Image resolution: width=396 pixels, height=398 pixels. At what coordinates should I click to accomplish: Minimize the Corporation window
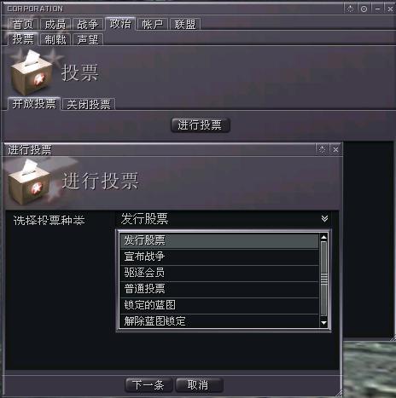click(377, 9)
